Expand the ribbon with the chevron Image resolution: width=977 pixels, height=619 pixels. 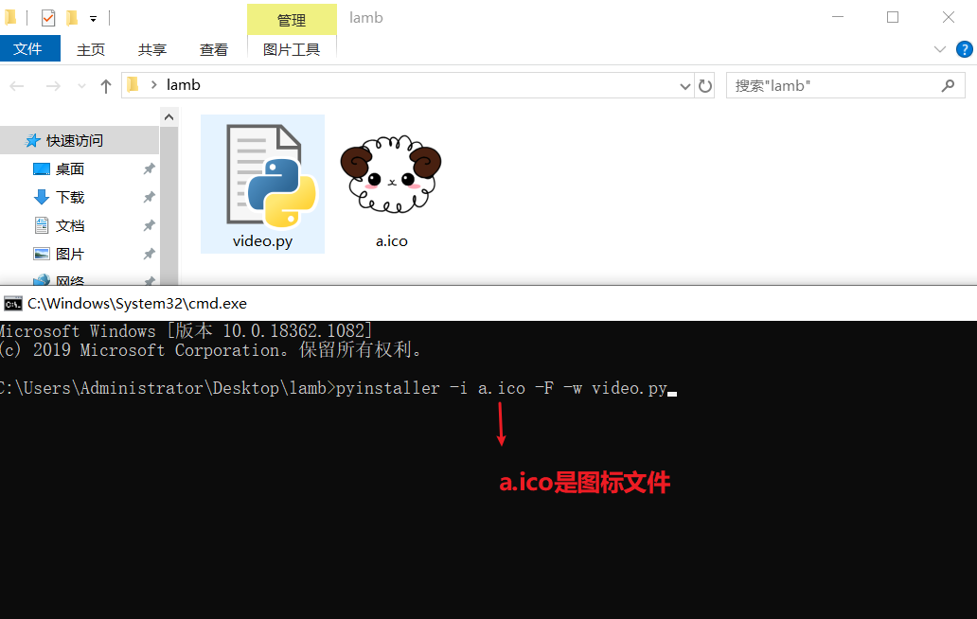pyautogui.click(x=940, y=49)
